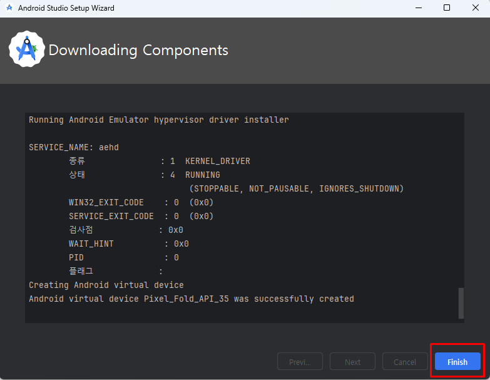
Task: Click the 'Running Android Emulator hypervisor driver installer' line
Action: [159, 120]
